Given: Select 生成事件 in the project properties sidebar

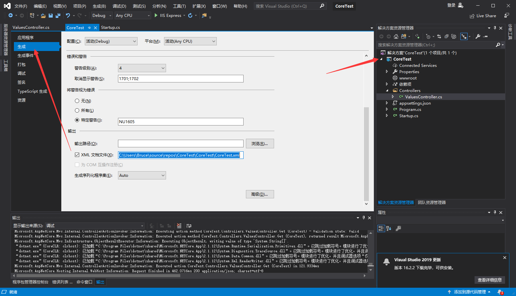Looking at the screenshot, I should click(26, 55).
